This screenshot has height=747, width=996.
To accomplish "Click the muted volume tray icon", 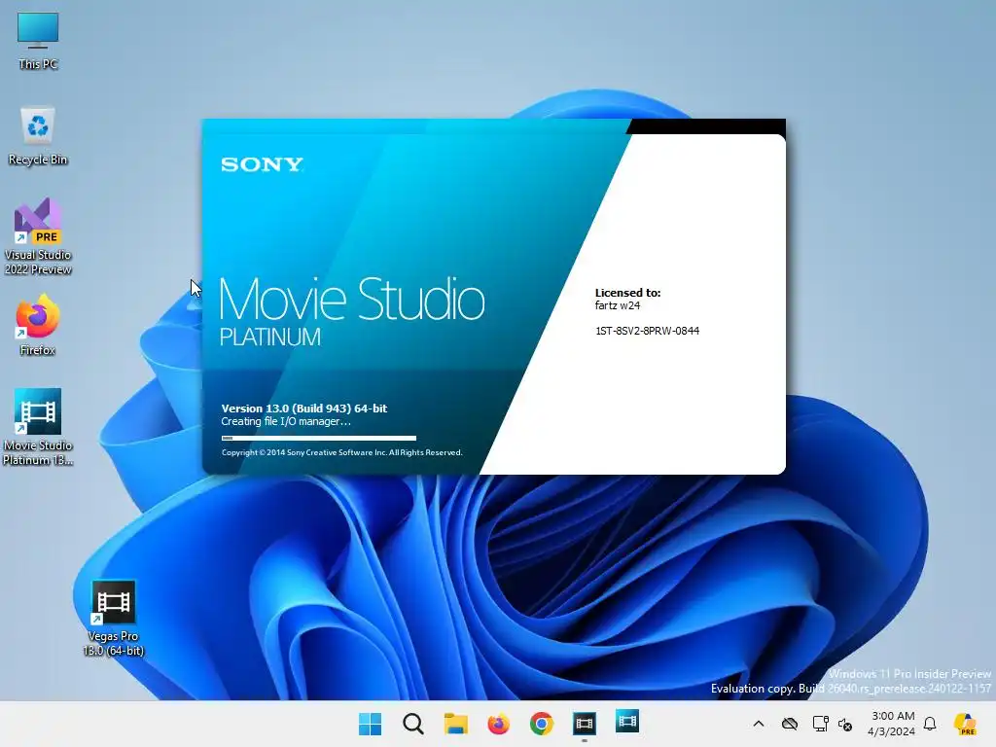I will pos(845,724).
